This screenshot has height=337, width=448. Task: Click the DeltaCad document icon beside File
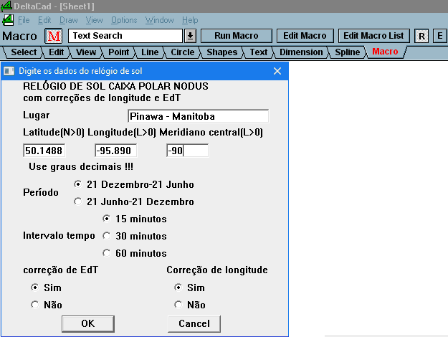pos(8,20)
